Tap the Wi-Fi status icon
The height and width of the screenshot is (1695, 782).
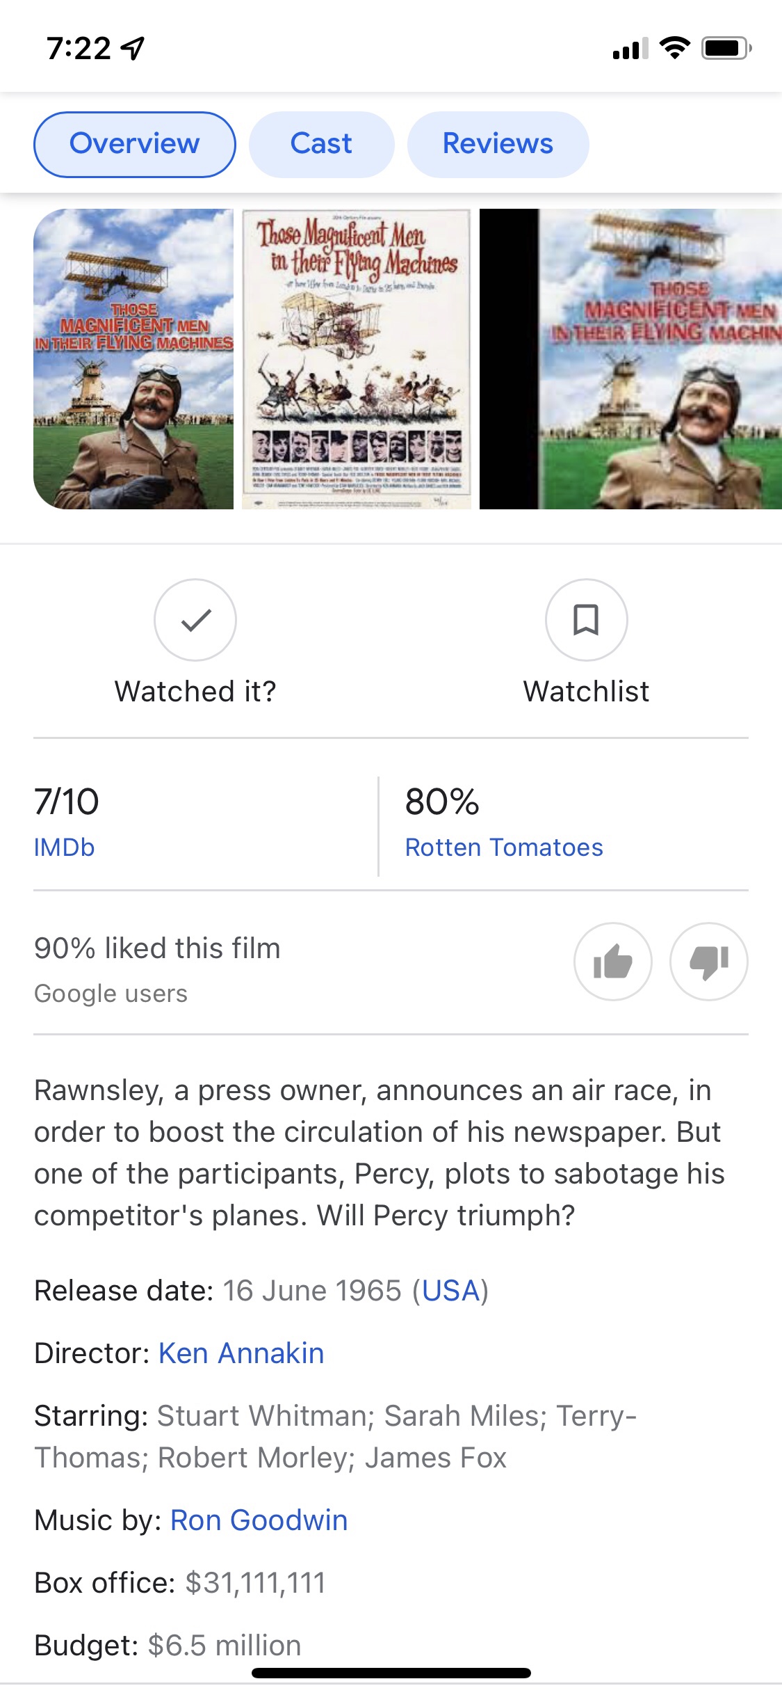[x=674, y=48]
